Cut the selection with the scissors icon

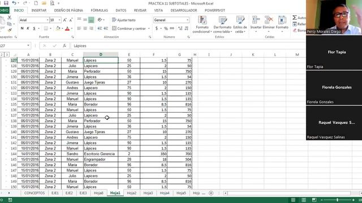click(9, 17)
